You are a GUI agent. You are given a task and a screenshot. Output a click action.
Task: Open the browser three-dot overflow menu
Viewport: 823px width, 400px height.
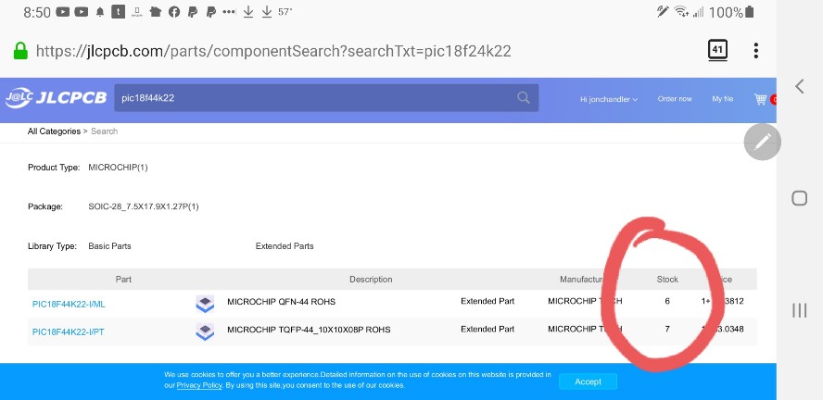point(756,50)
